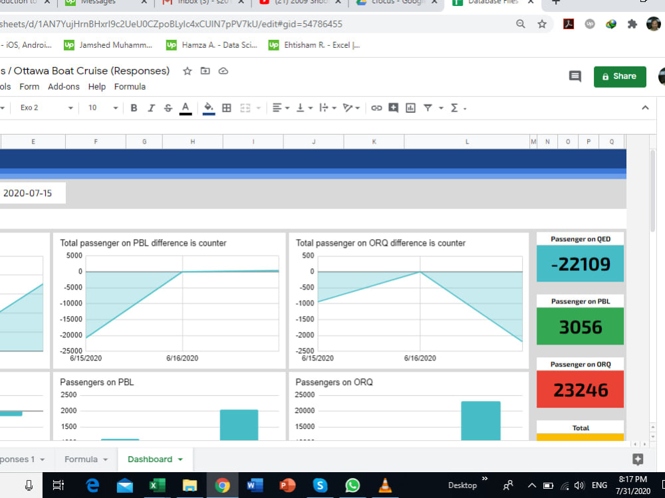This screenshot has height=498, width=665.
Task: Open Formula tab options arrow
Action: point(105,459)
